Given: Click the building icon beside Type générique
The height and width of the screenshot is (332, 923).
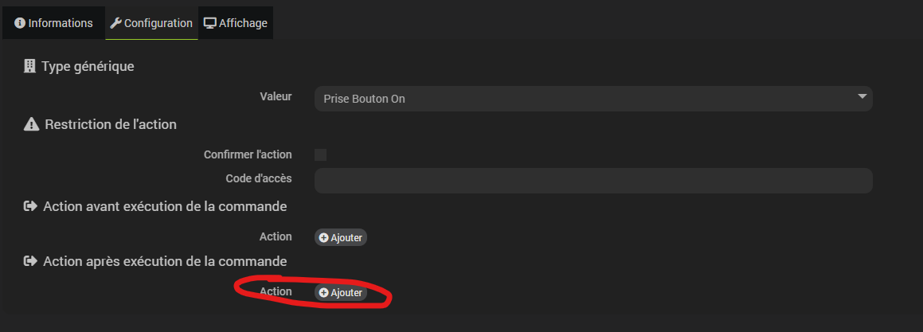Looking at the screenshot, I should [30, 66].
